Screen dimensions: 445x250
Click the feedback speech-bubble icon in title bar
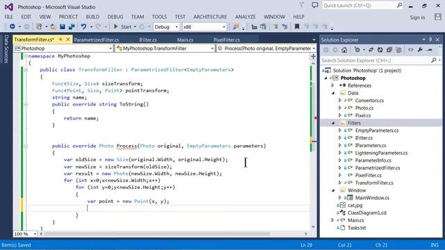(x=315, y=5)
